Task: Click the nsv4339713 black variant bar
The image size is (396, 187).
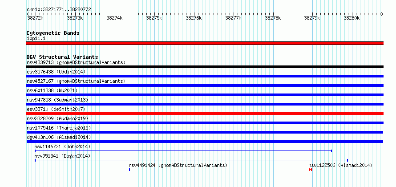Action: click(205, 67)
